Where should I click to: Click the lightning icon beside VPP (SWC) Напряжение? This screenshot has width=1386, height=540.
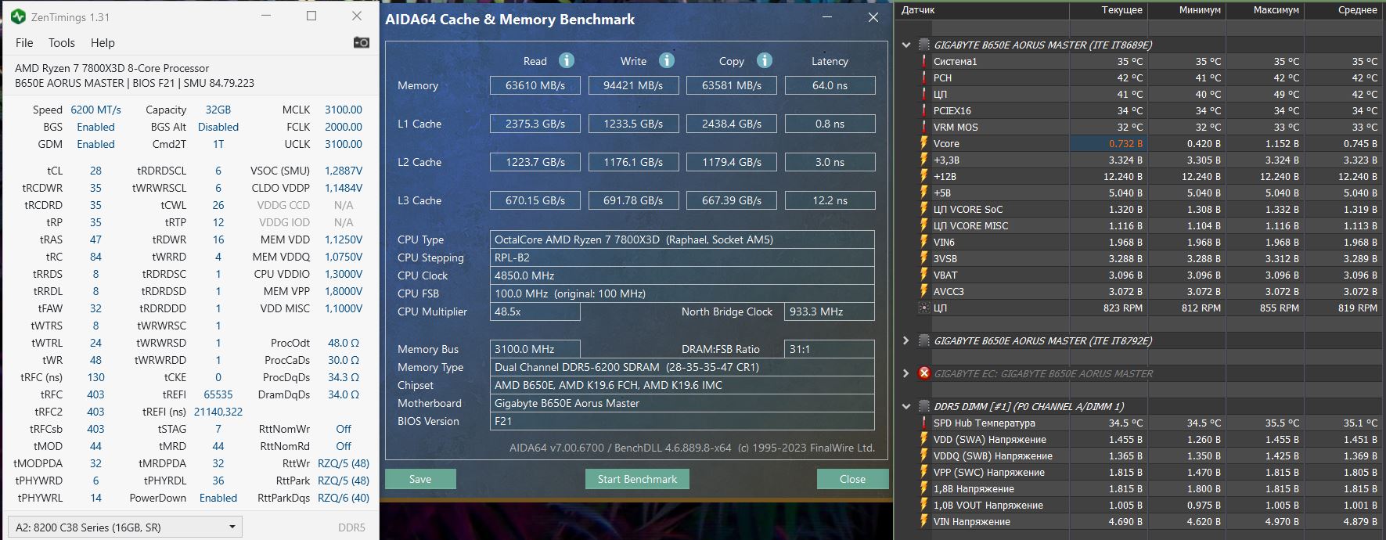click(x=923, y=472)
